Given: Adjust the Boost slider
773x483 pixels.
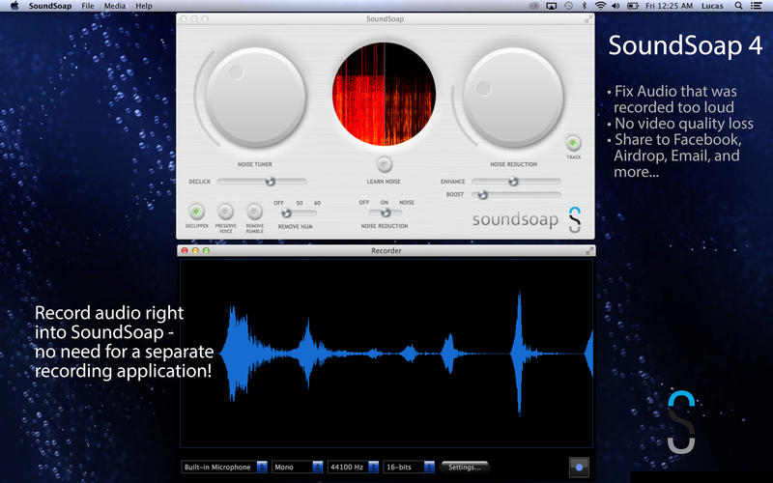Looking at the screenshot, I should [516, 195].
